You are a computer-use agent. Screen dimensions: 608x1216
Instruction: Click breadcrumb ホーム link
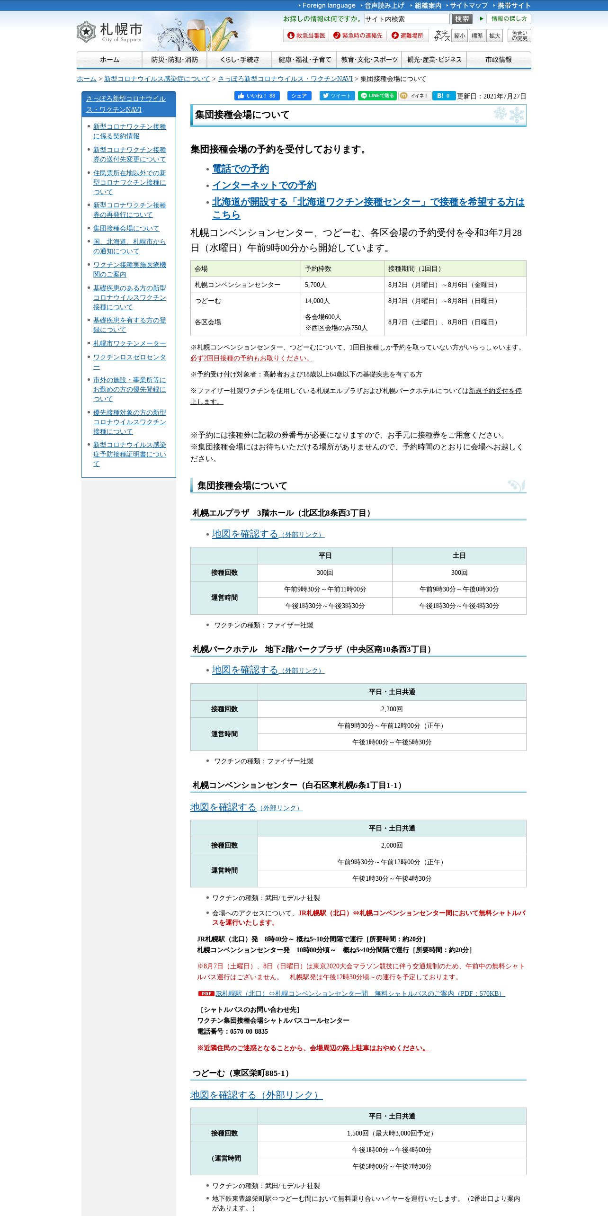click(x=87, y=79)
